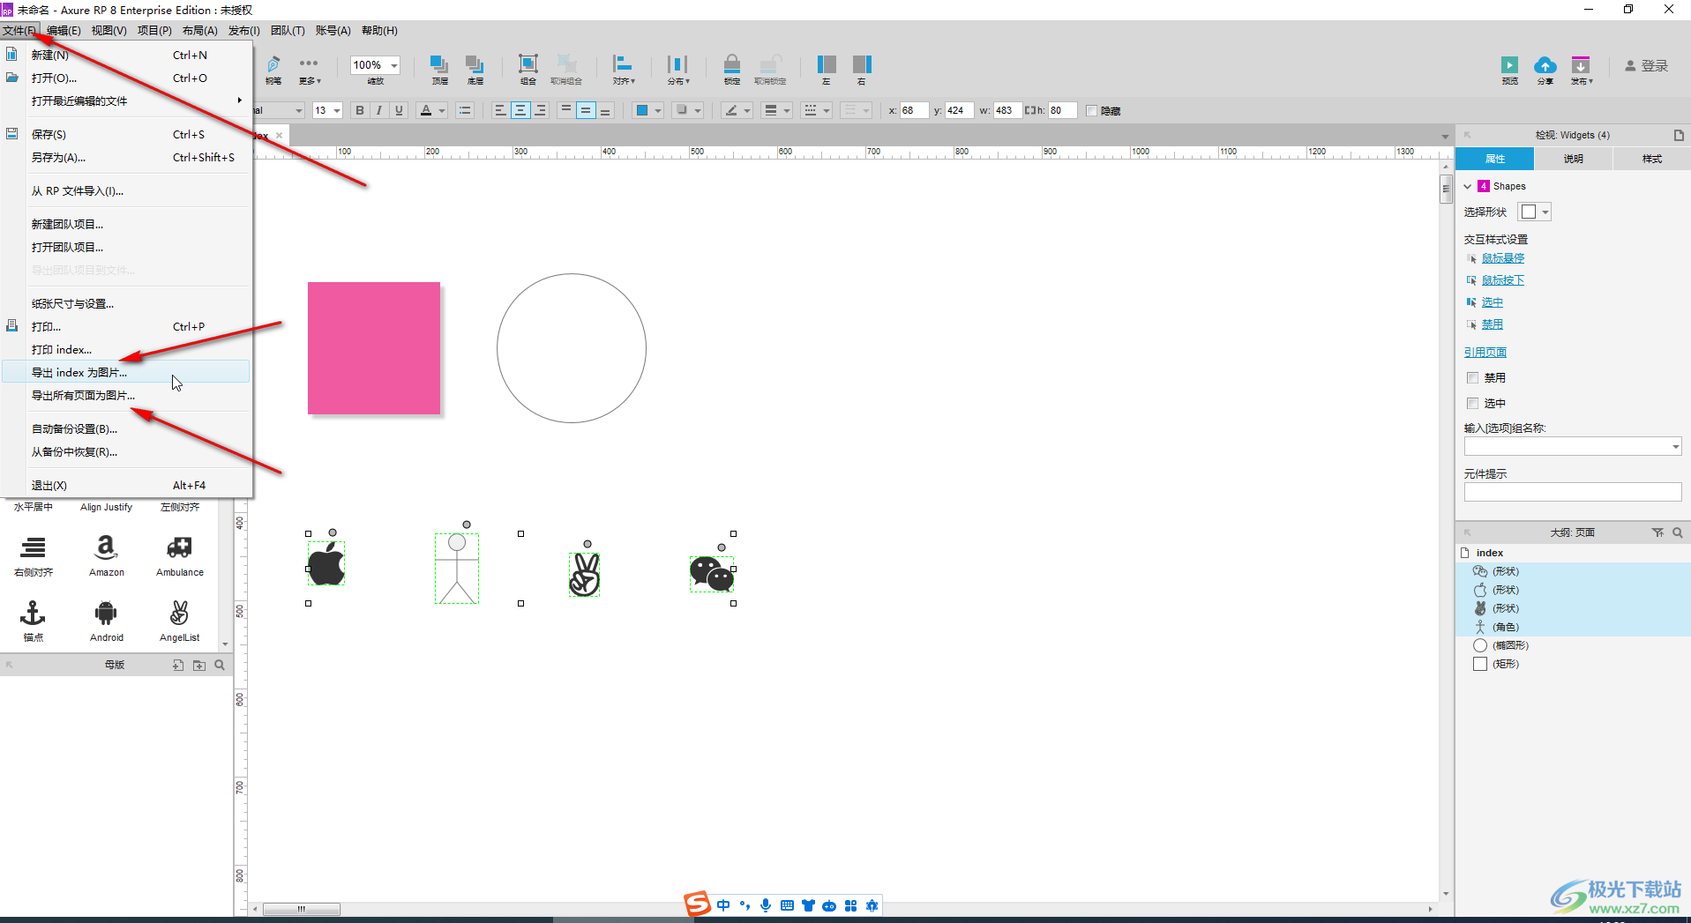Group the selected widgets (组合)

(x=528, y=69)
